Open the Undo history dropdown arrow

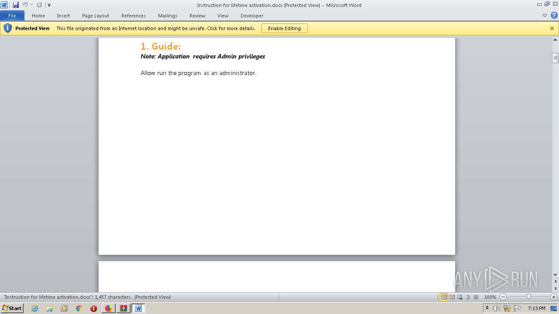[x=31, y=5]
